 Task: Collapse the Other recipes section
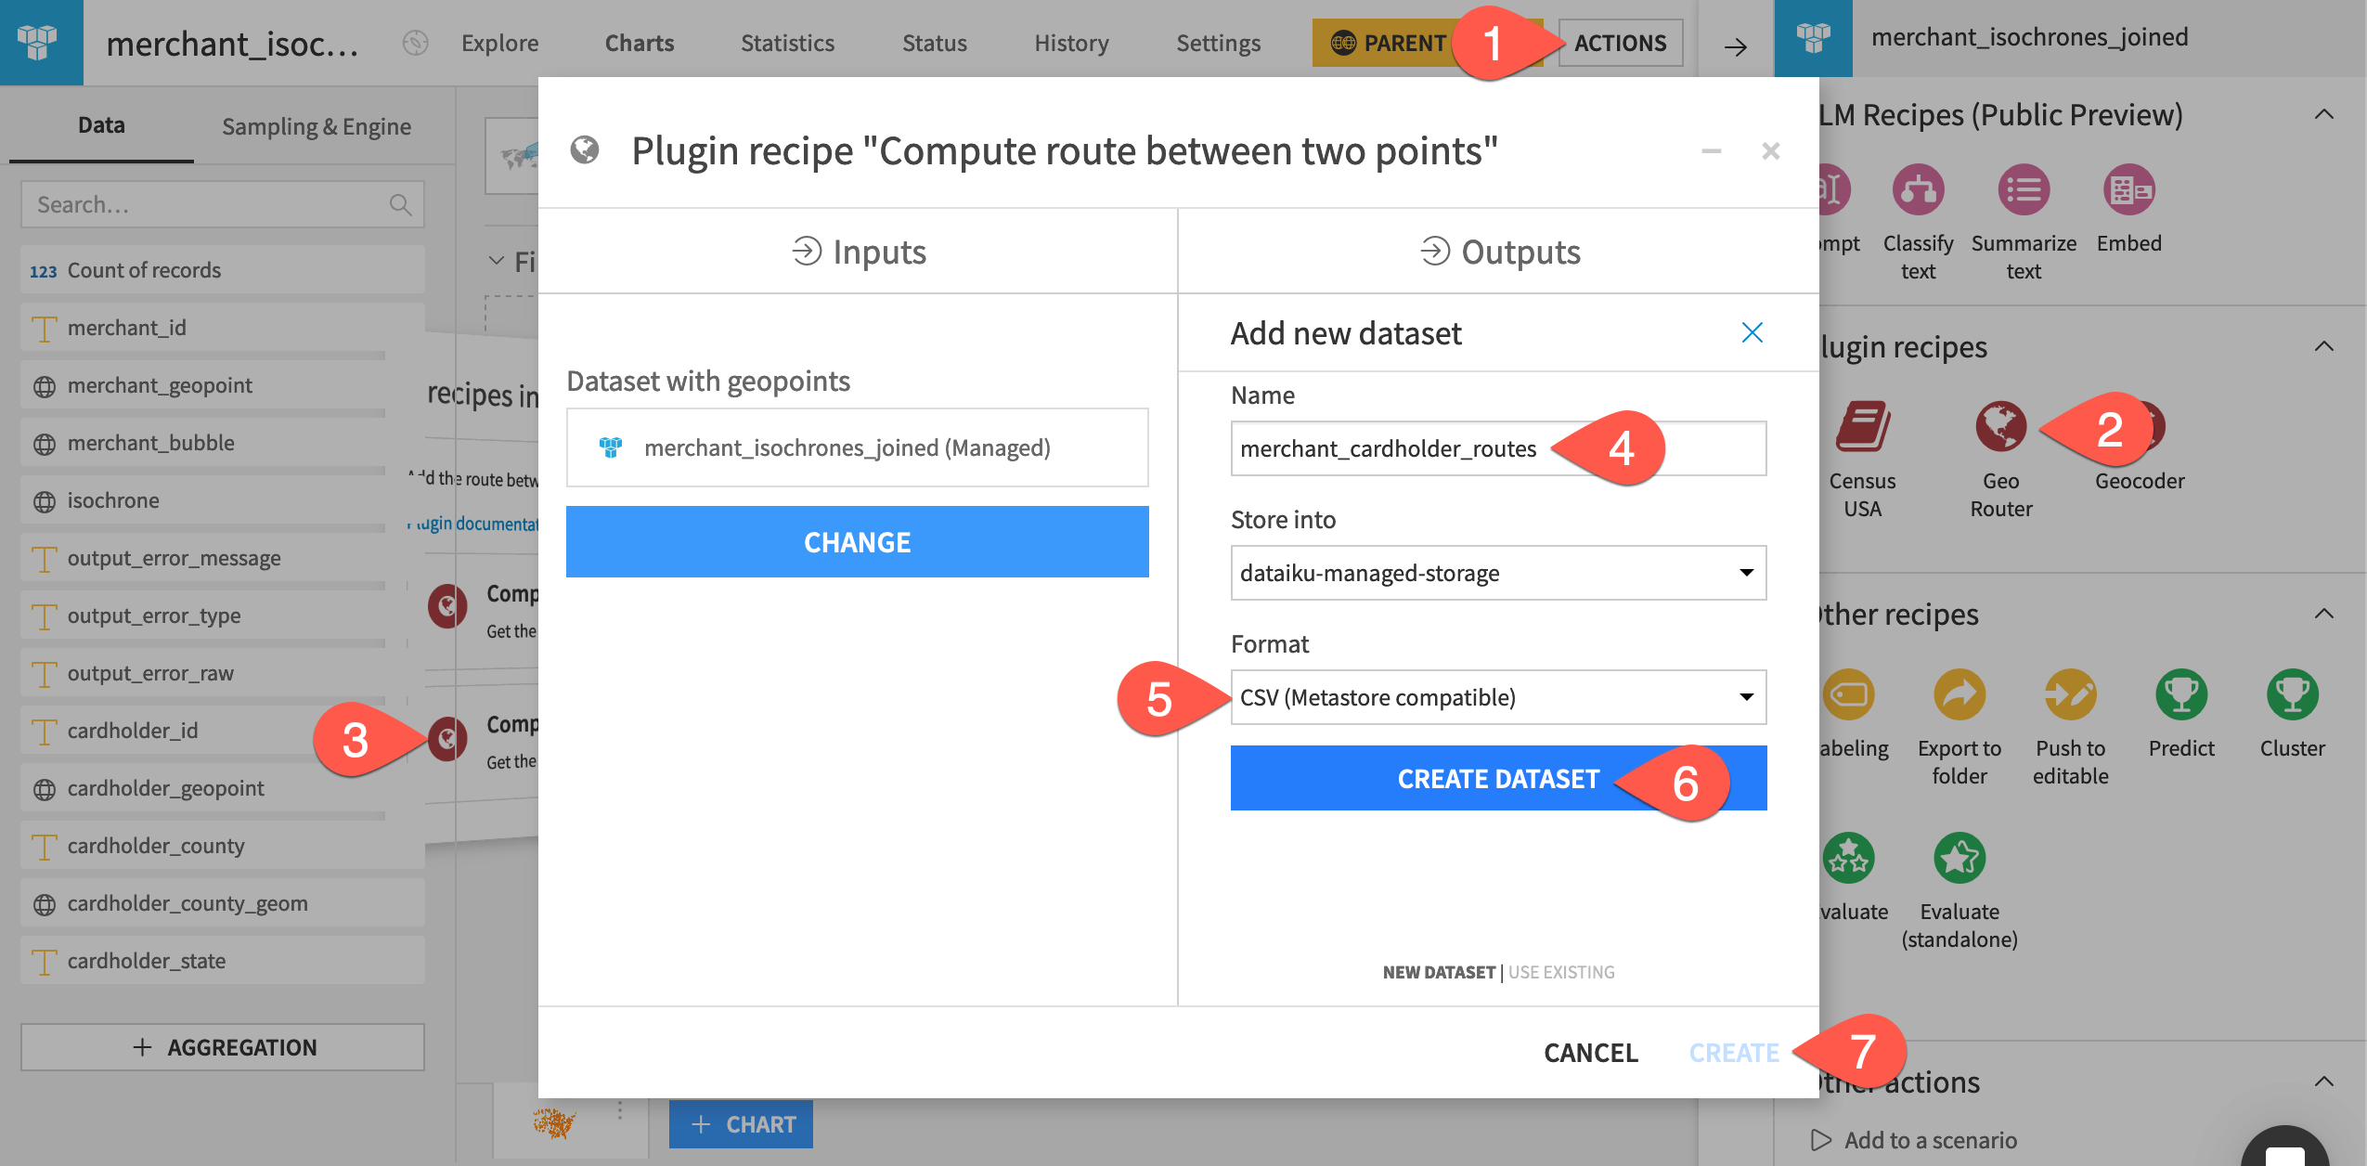point(2323,614)
